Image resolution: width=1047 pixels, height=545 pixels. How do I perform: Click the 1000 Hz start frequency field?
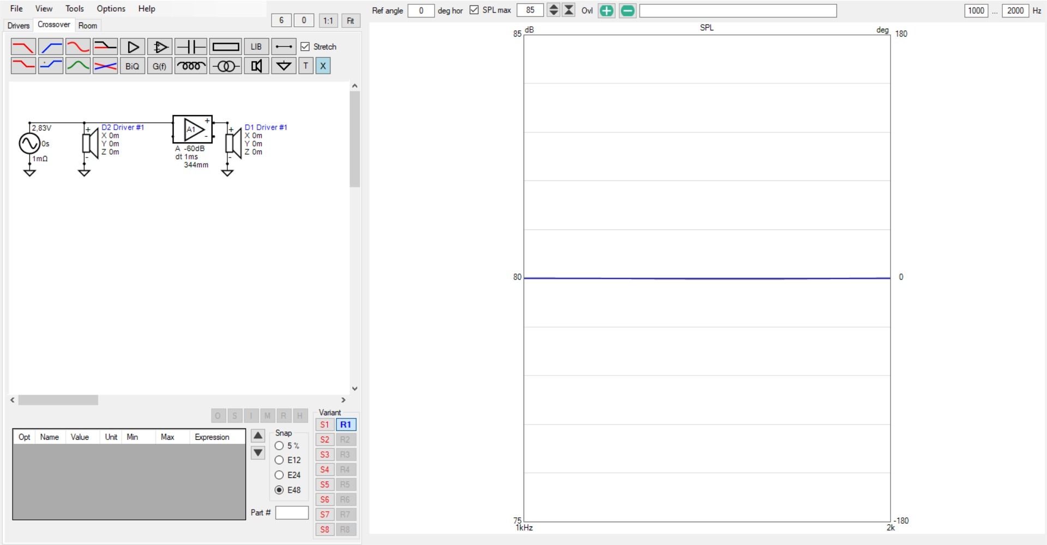pyautogui.click(x=976, y=10)
